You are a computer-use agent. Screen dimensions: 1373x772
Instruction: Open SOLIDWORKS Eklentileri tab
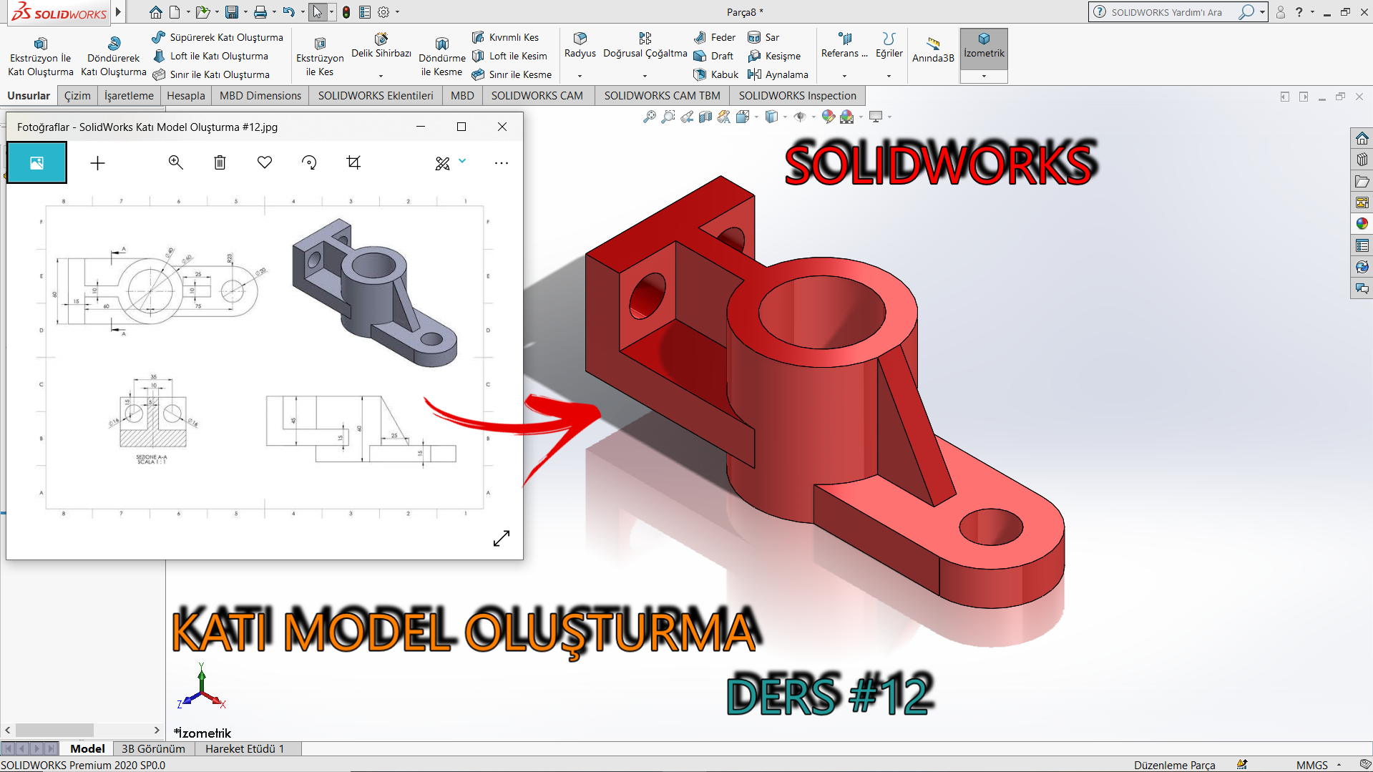pos(376,95)
